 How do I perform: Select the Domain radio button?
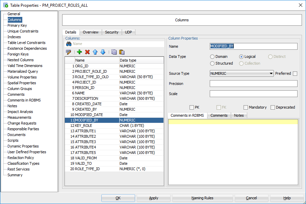pyautogui.click(x=212, y=56)
